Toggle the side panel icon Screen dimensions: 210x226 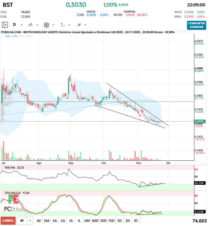point(5,25)
